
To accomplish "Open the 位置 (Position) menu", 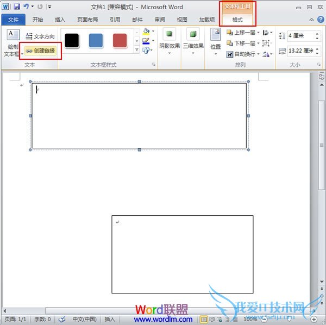I will (216, 42).
